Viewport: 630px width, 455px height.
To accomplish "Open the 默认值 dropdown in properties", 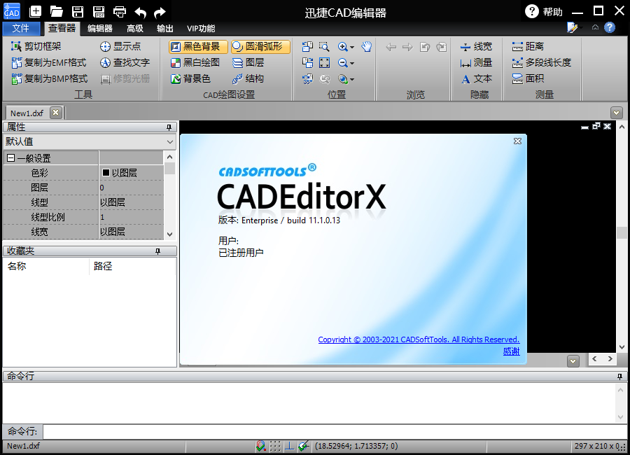I will pyautogui.click(x=170, y=141).
